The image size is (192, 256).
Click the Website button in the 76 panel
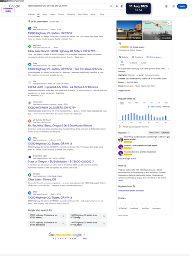(x=123, y=57)
